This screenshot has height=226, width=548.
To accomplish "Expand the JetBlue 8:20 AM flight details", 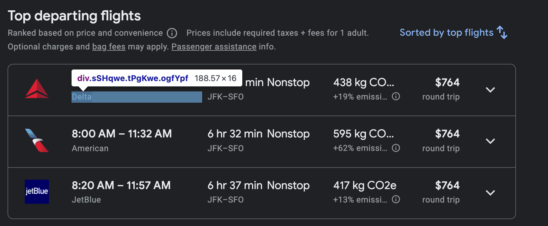I will click(x=490, y=193).
